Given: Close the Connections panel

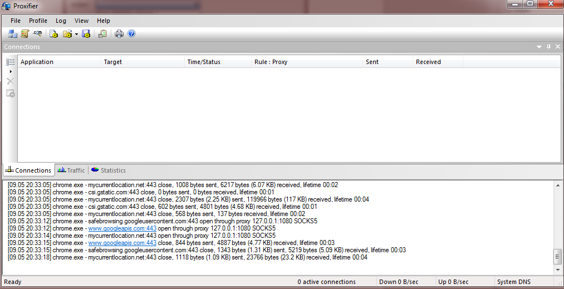Looking at the screenshot, I should (x=558, y=47).
